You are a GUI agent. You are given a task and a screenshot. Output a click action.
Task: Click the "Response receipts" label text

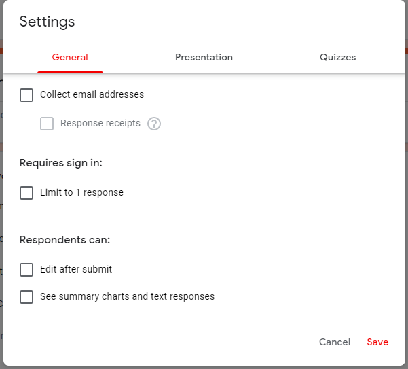[100, 123]
